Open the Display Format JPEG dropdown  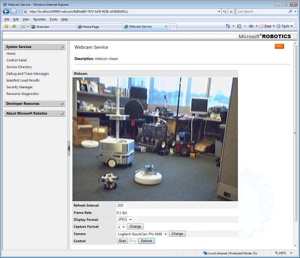coord(125,219)
